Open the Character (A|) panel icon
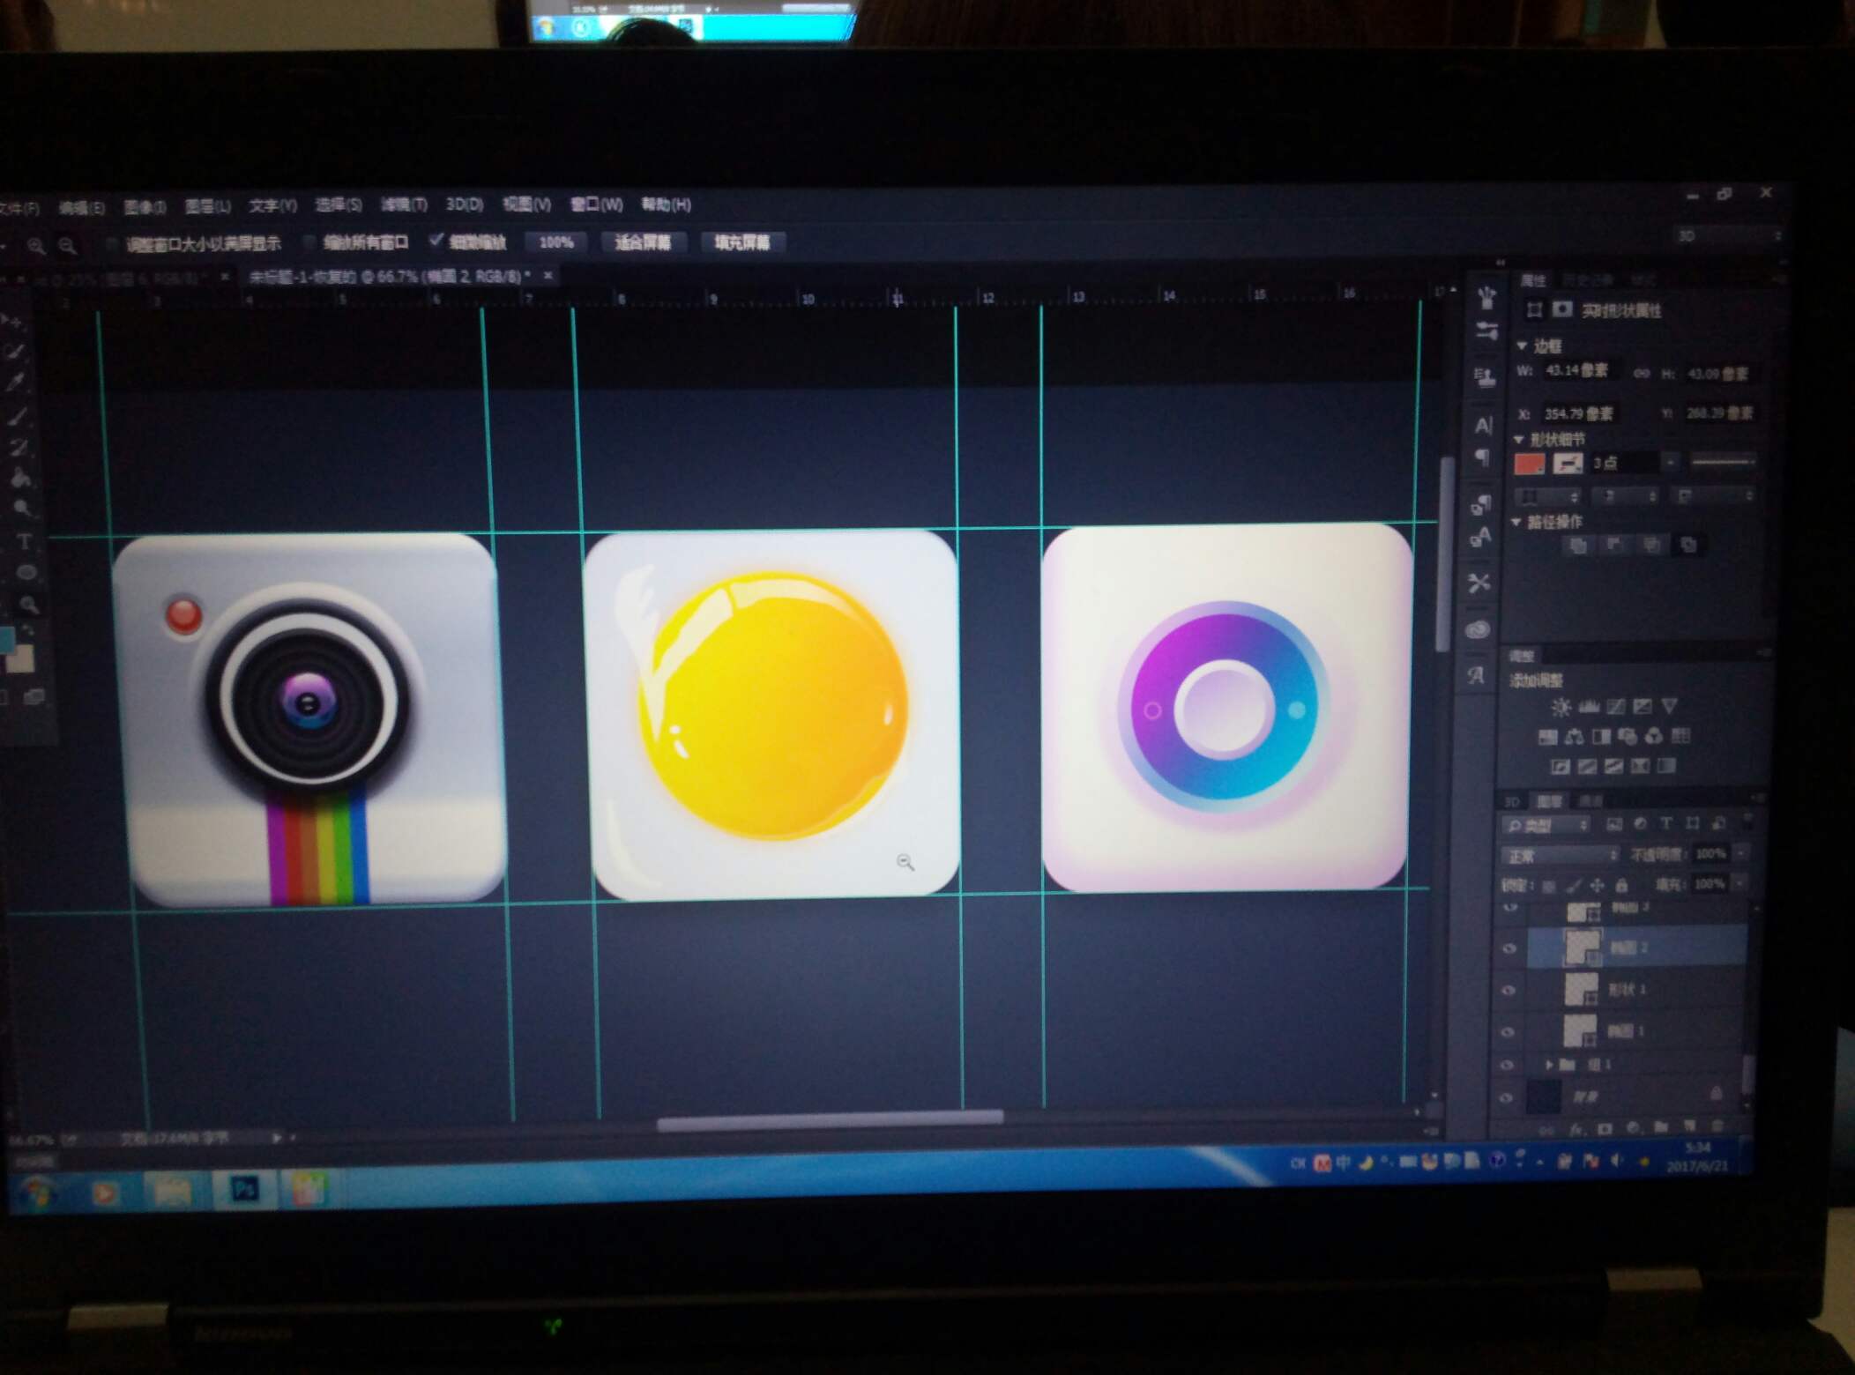The image size is (1855, 1375). click(1484, 425)
